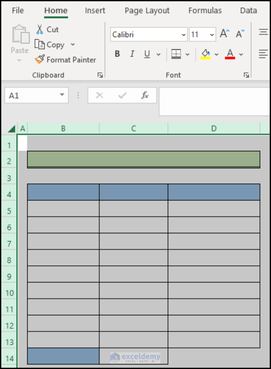Switch to the Formulas tab

[x=205, y=11]
